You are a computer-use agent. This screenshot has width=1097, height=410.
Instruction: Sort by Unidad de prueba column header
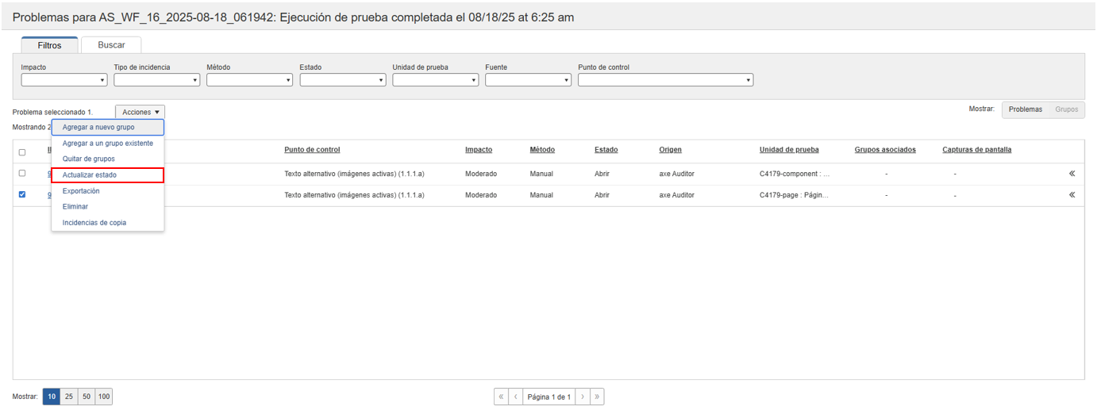coord(788,150)
